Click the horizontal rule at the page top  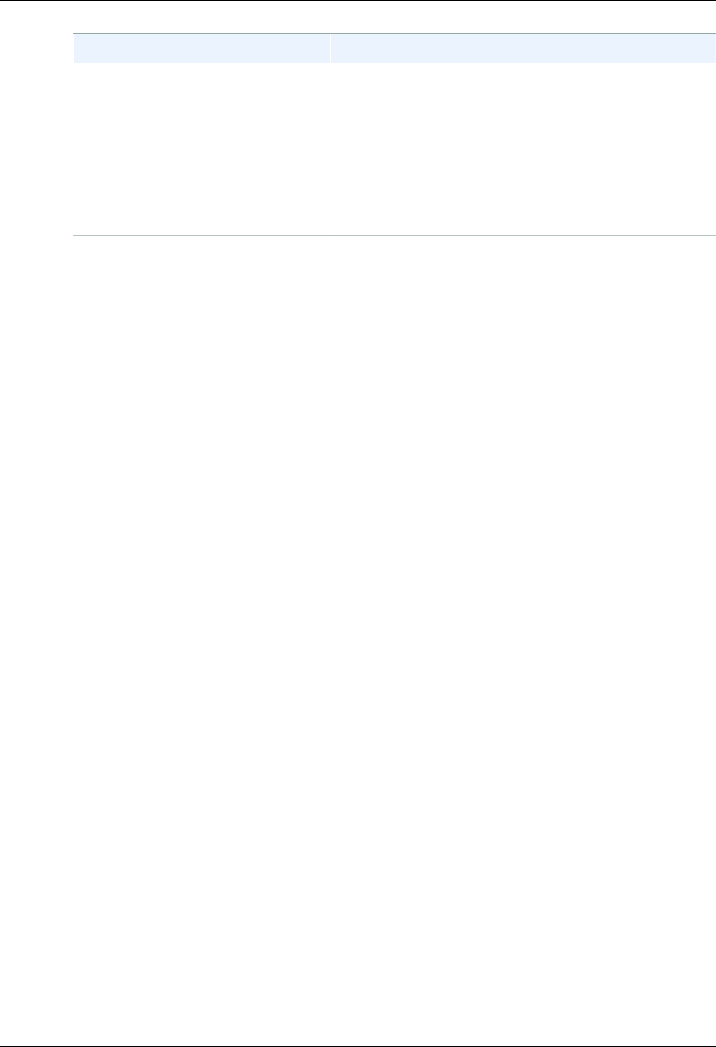tap(358, 1)
